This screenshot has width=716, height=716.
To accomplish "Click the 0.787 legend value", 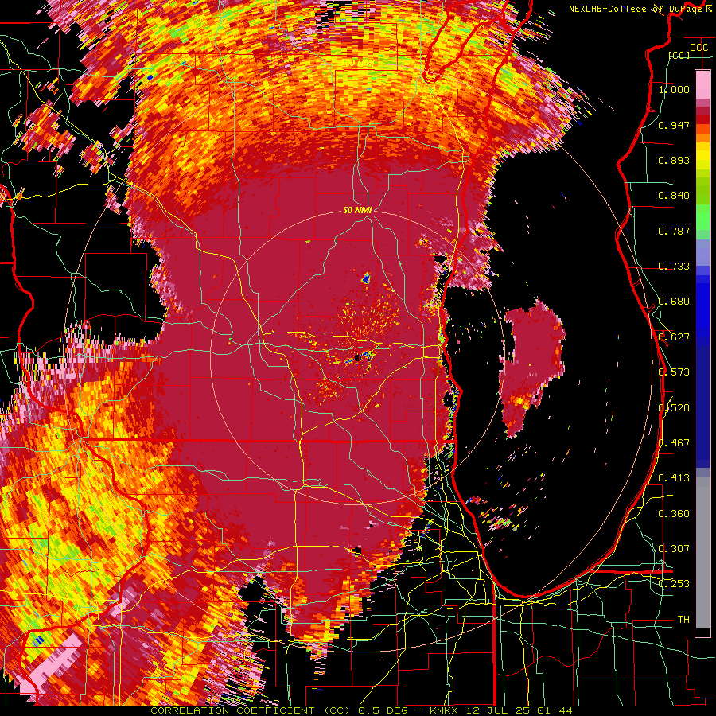I will (674, 231).
